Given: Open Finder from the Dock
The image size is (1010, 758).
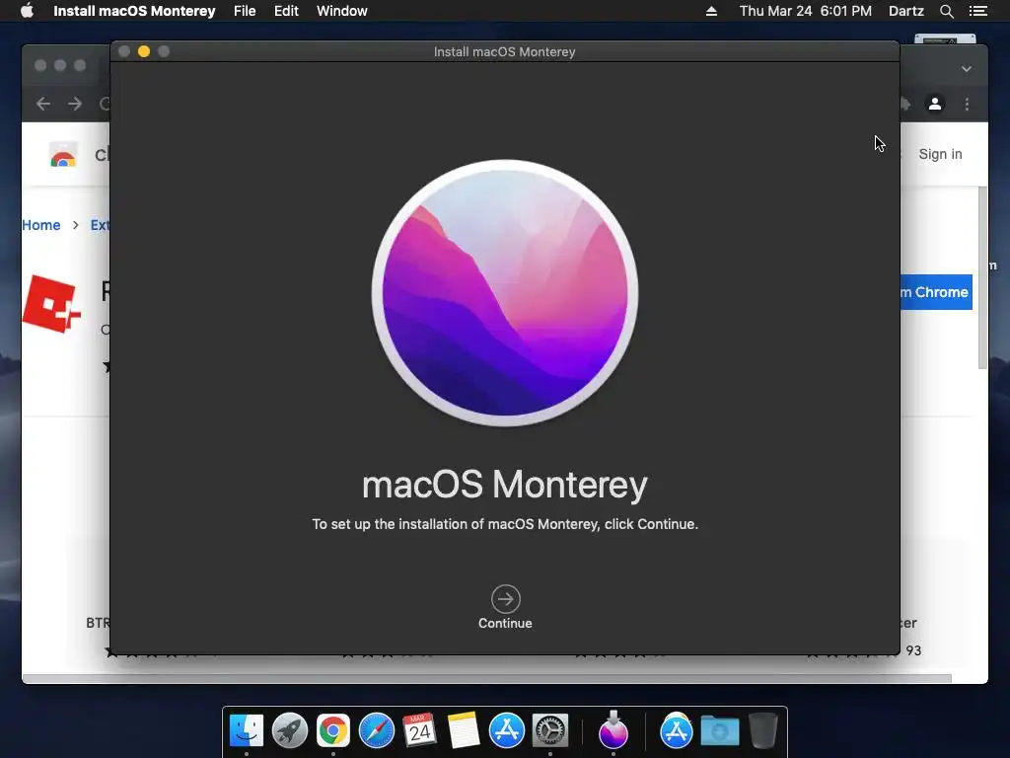Looking at the screenshot, I should point(247,730).
